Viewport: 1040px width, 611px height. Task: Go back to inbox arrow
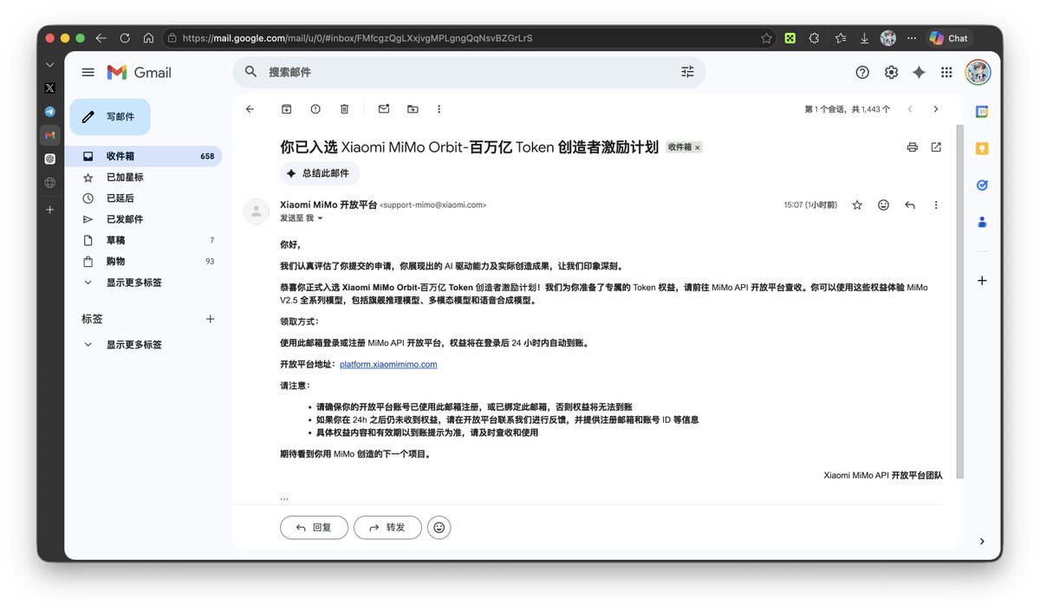[x=250, y=109]
